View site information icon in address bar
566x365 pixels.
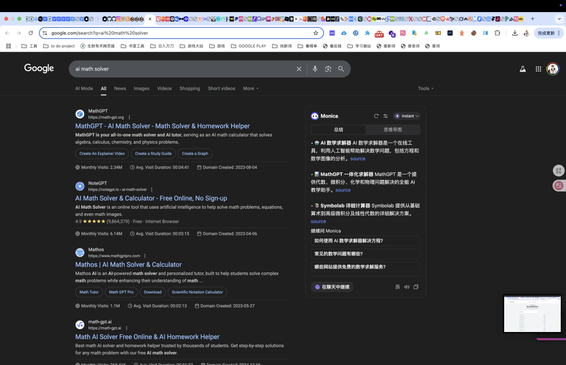tap(45, 33)
